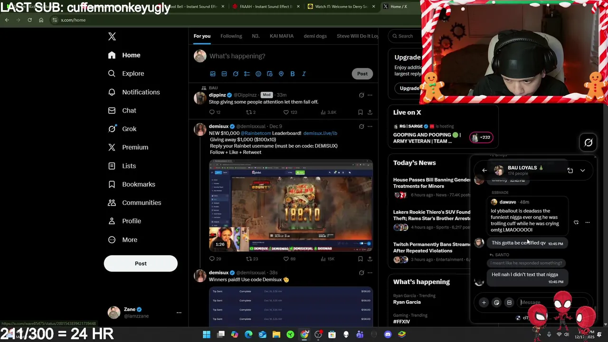Play the demisux video showing 188.10
The width and height of the screenshot is (608, 342).
point(291,206)
